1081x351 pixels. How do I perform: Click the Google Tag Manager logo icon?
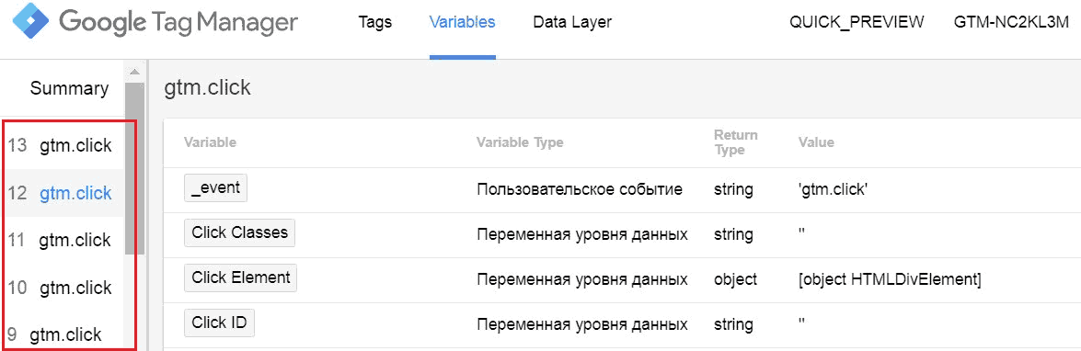(28, 23)
